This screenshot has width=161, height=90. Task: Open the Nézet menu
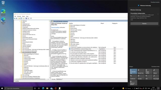tap(23, 16)
